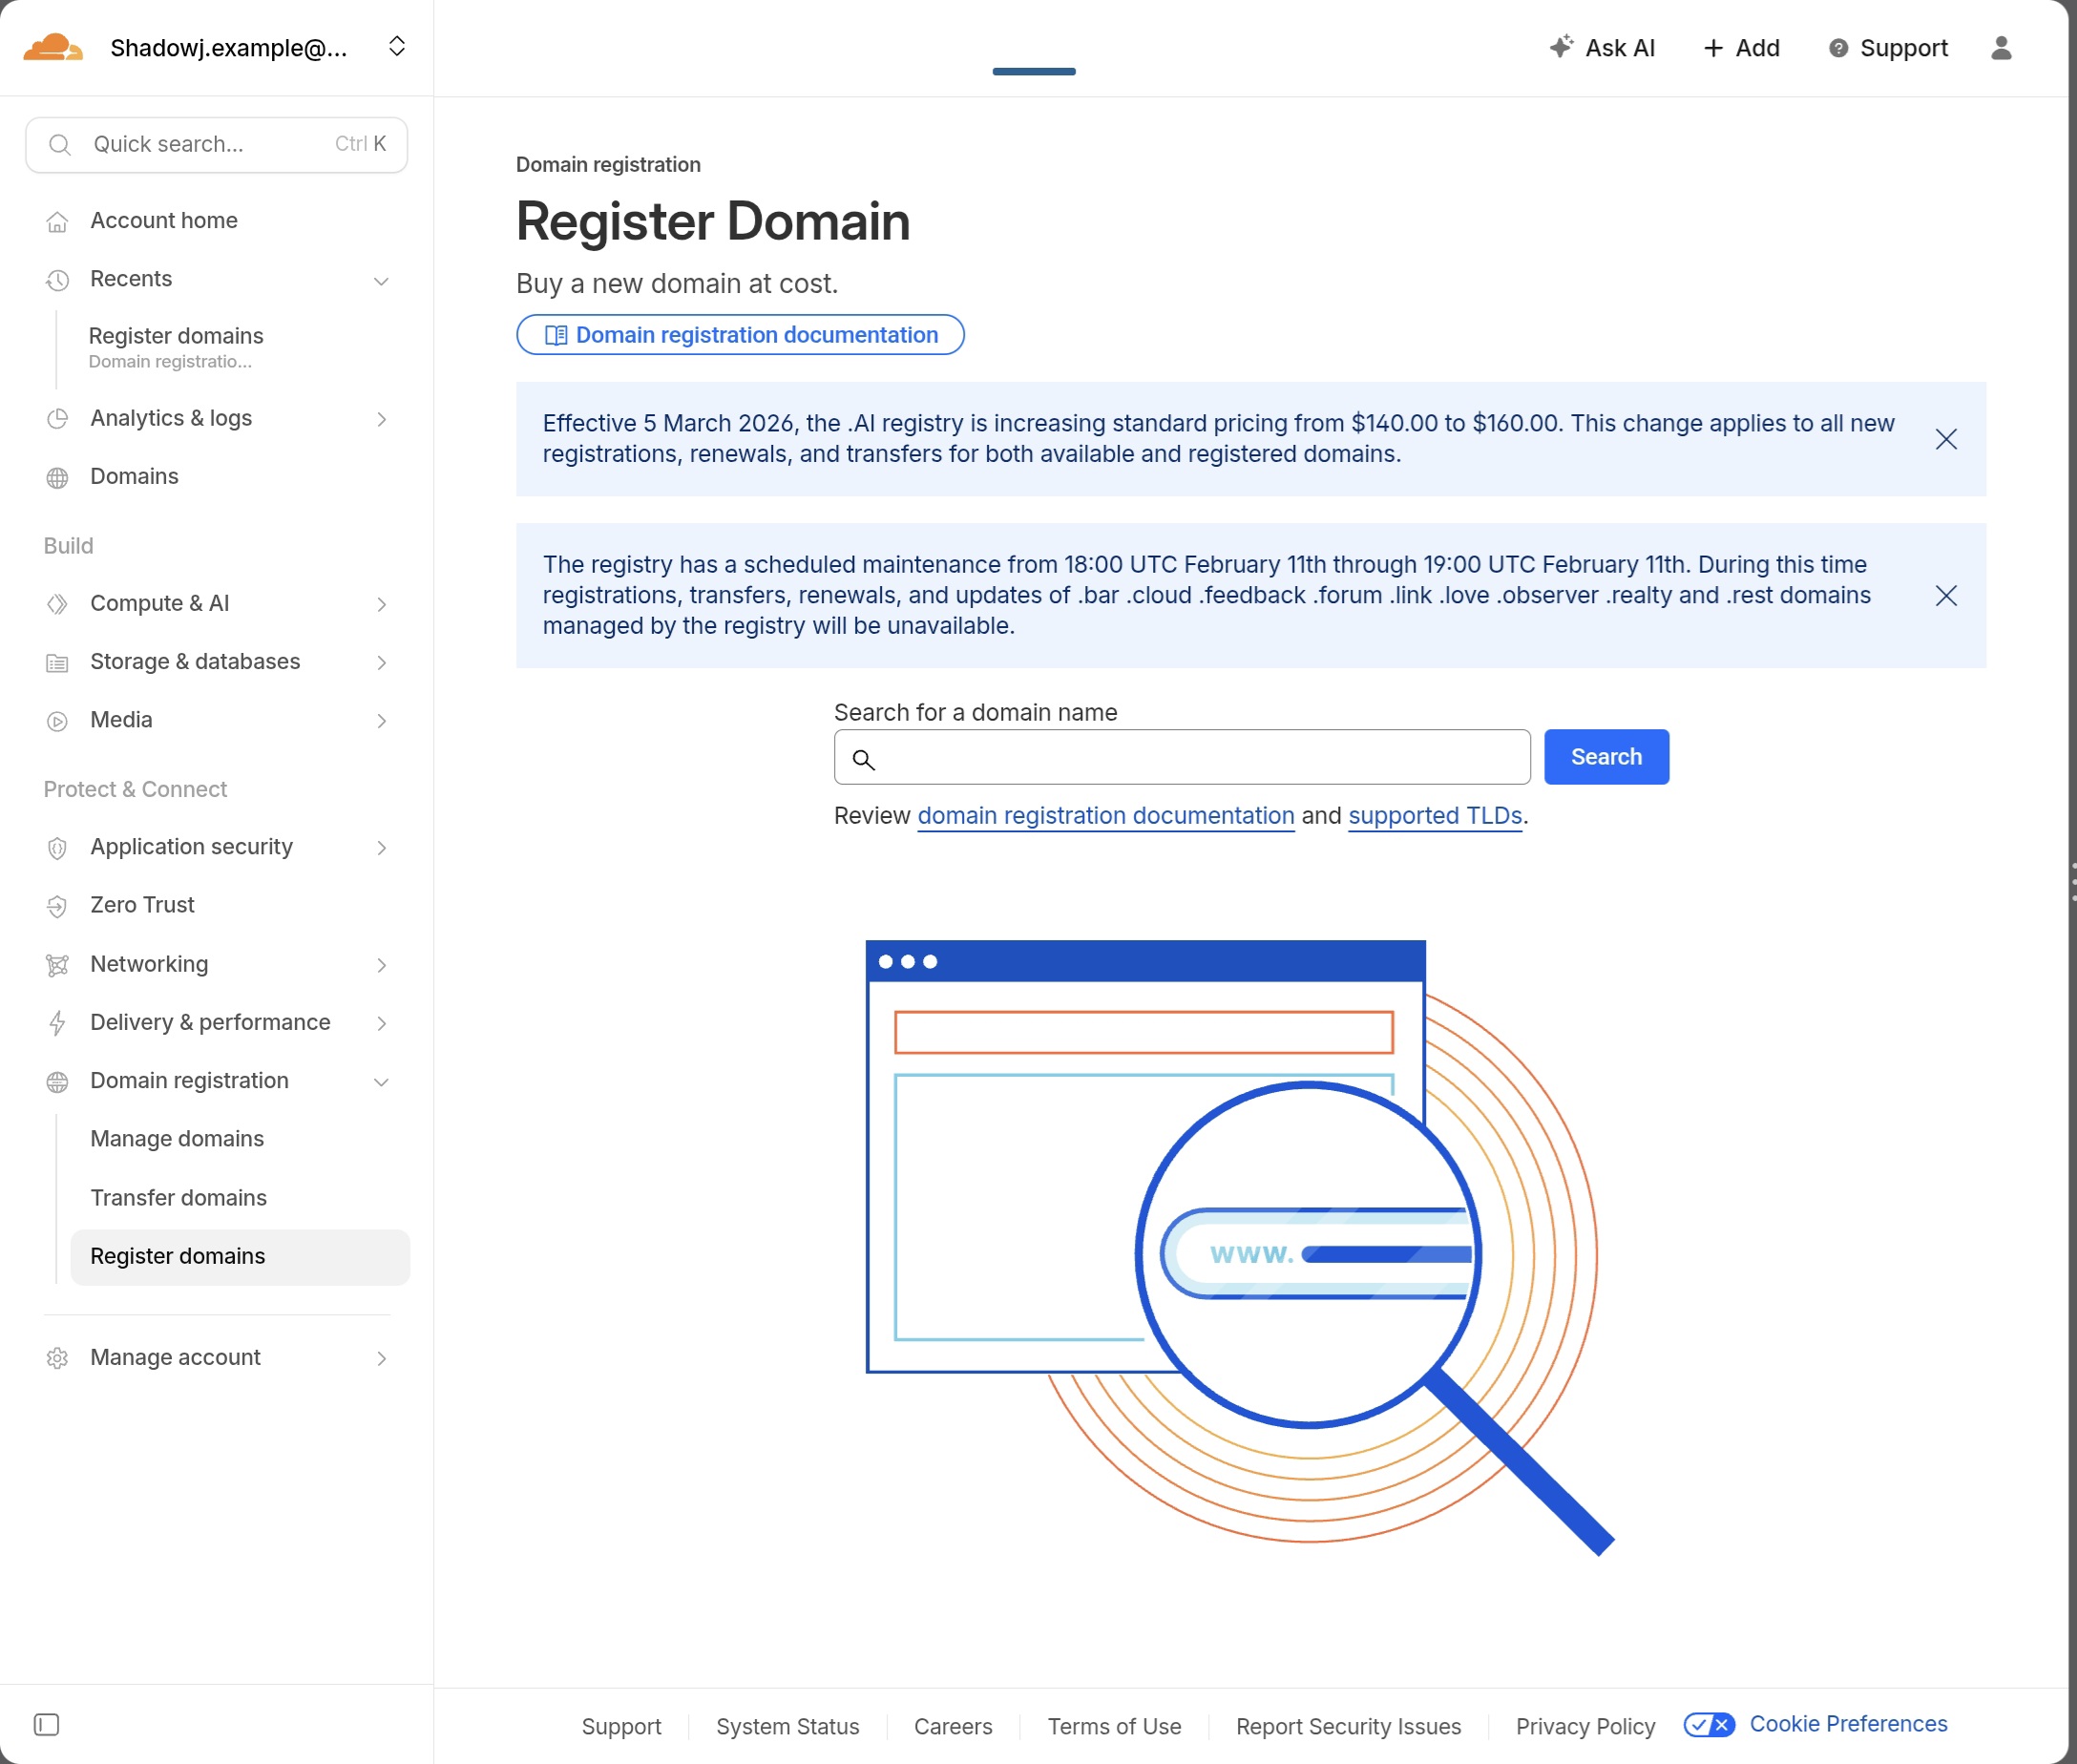Viewport: 2077px width, 1764px height.
Task: Toggle the Cookie Preferences switch
Action: (x=1708, y=1724)
